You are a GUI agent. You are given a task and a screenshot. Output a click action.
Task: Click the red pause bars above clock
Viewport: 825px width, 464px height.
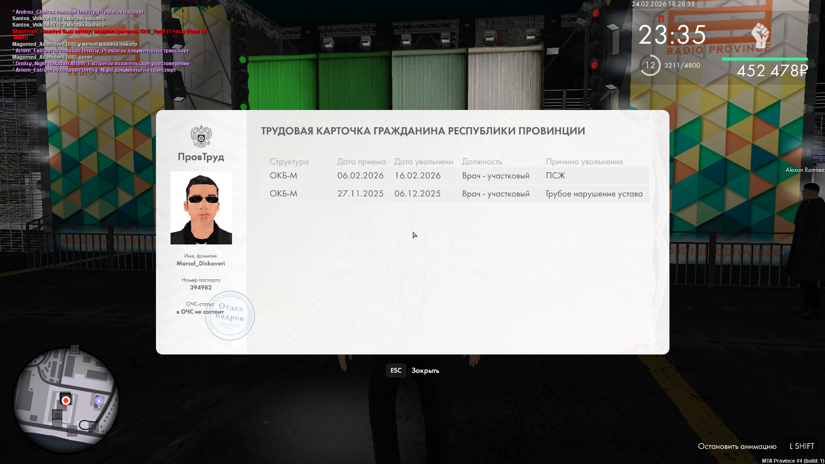pos(661,19)
